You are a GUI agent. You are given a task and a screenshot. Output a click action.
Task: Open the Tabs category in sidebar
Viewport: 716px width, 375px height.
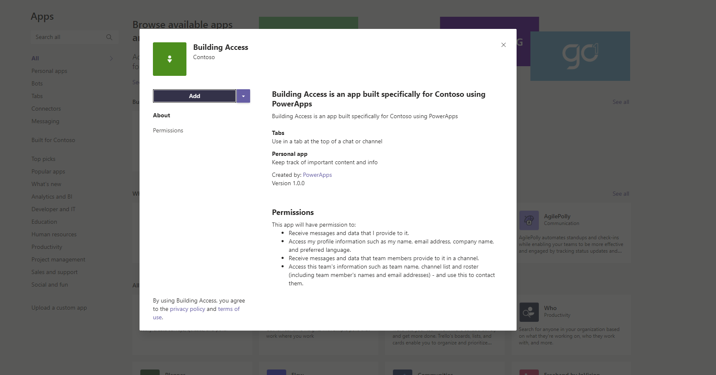37,96
